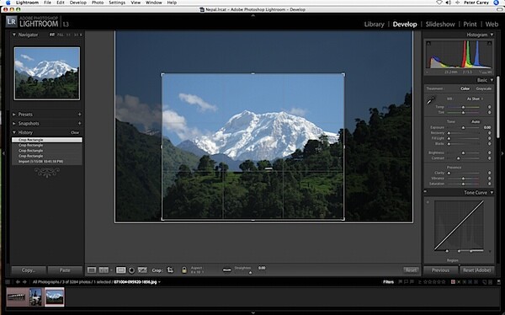Switch to the Print module

pos(470,24)
